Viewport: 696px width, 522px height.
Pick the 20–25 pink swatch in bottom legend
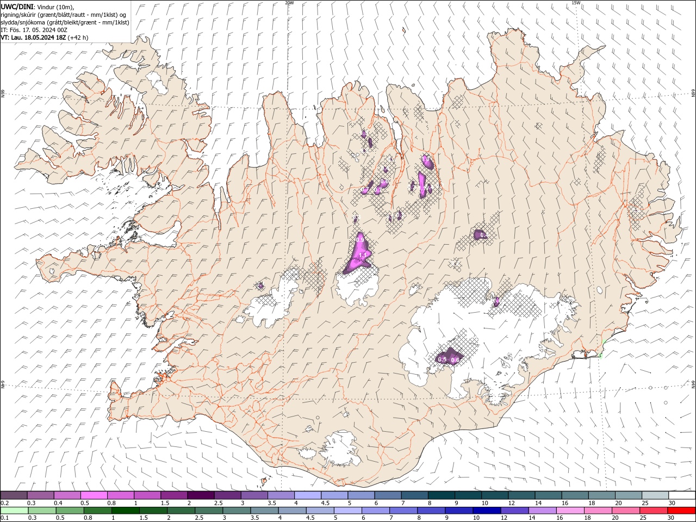pyautogui.click(x=626, y=511)
